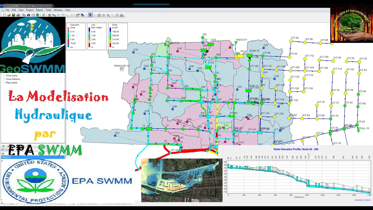Viewport: 373px width, 210px height.
Task: Click the flood map aerial image thumbnail
Action: 182,180
